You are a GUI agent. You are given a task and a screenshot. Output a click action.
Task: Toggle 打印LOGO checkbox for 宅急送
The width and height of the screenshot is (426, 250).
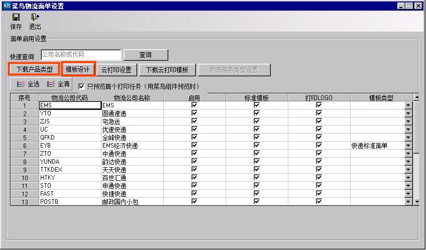coord(319,121)
